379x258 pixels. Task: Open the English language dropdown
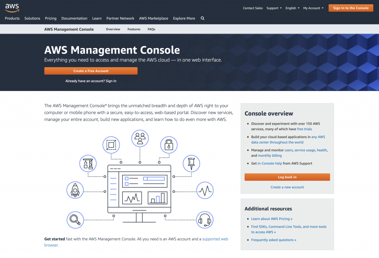pyautogui.click(x=292, y=8)
